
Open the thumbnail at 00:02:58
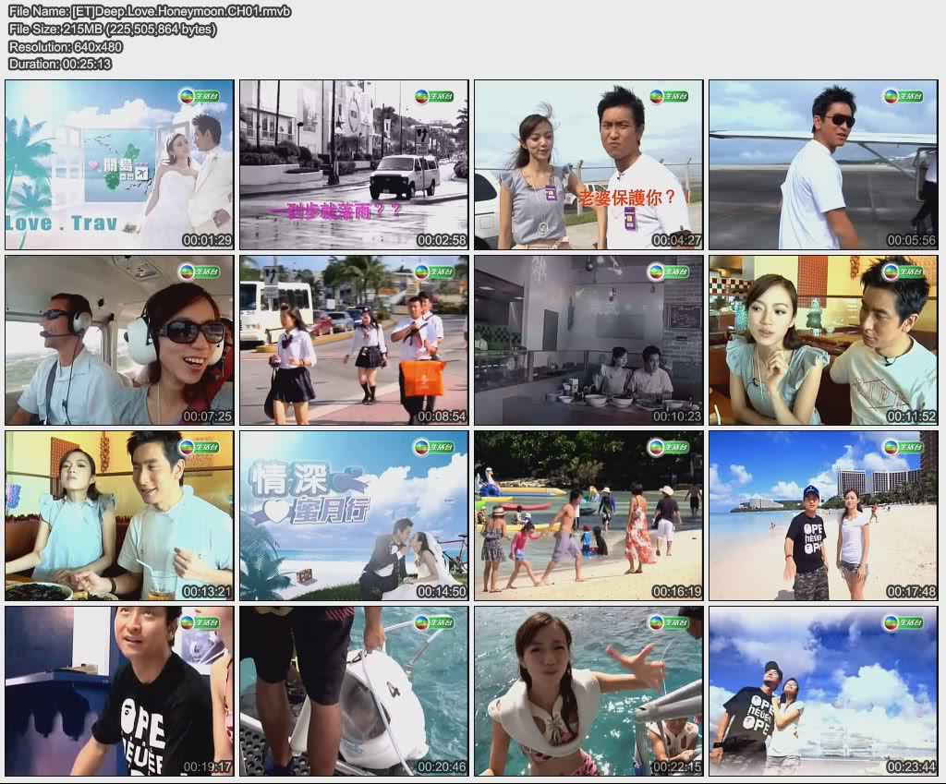[x=354, y=164]
